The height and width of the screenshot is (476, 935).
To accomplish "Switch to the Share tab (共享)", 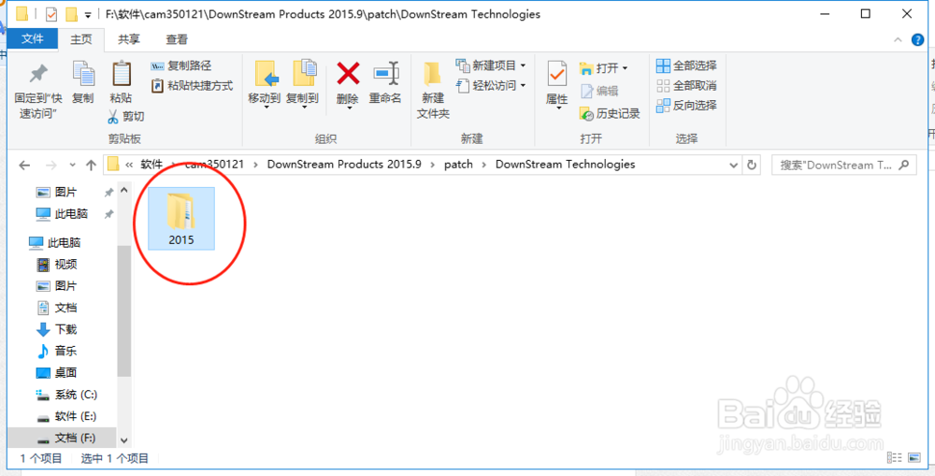I will (x=129, y=39).
